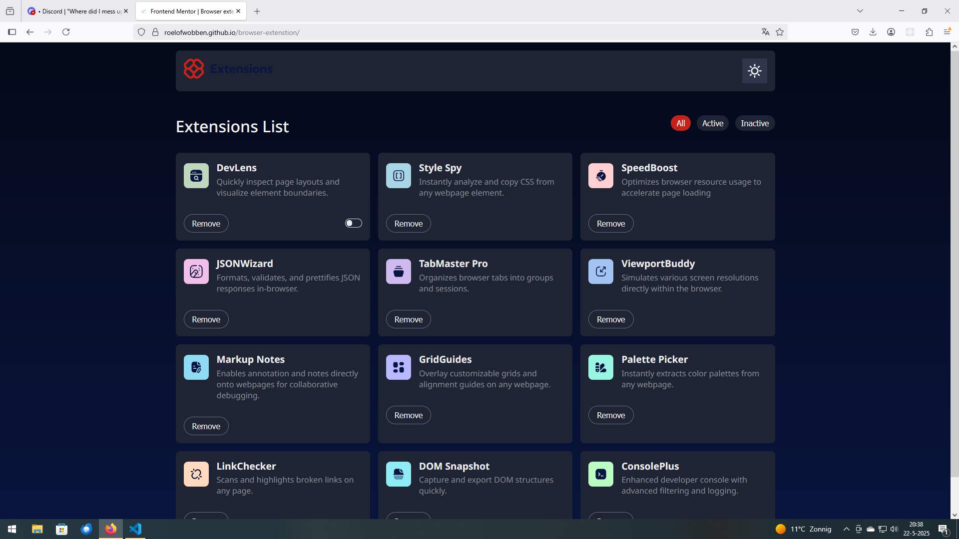Show hidden system tray icons chevron
The image size is (959, 539).
846,529
